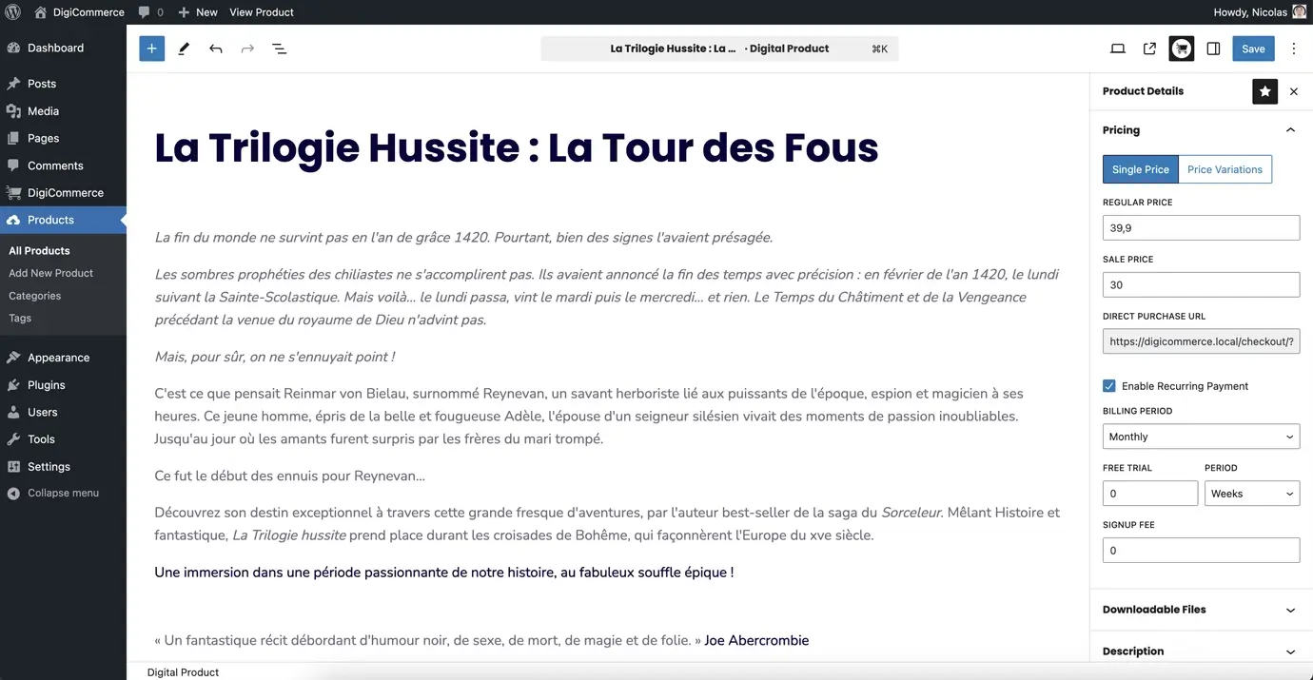Viewport: 1313px width, 680px height.
Task: Open Dashboard in the admin sidebar
Action: pos(63,48)
